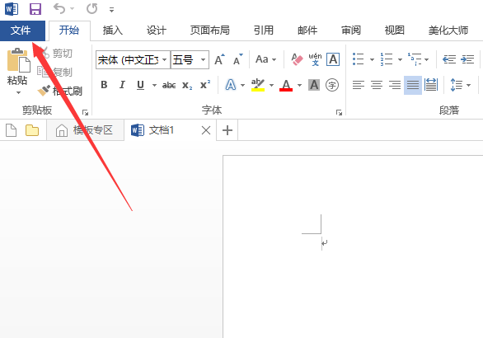Toggle Italic formatting
483x338 pixels.
[122, 85]
